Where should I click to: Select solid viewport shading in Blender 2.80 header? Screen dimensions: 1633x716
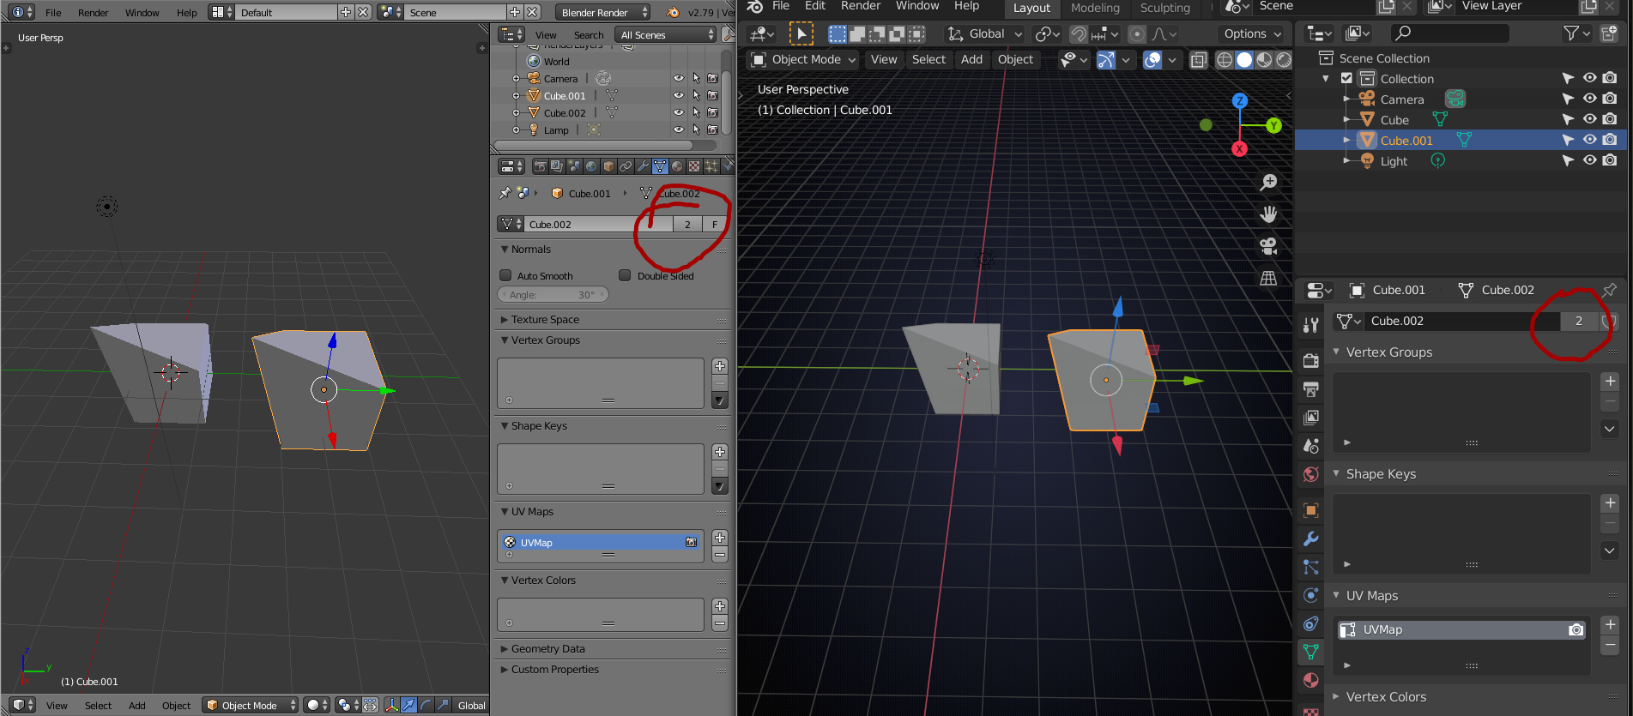tap(1244, 60)
